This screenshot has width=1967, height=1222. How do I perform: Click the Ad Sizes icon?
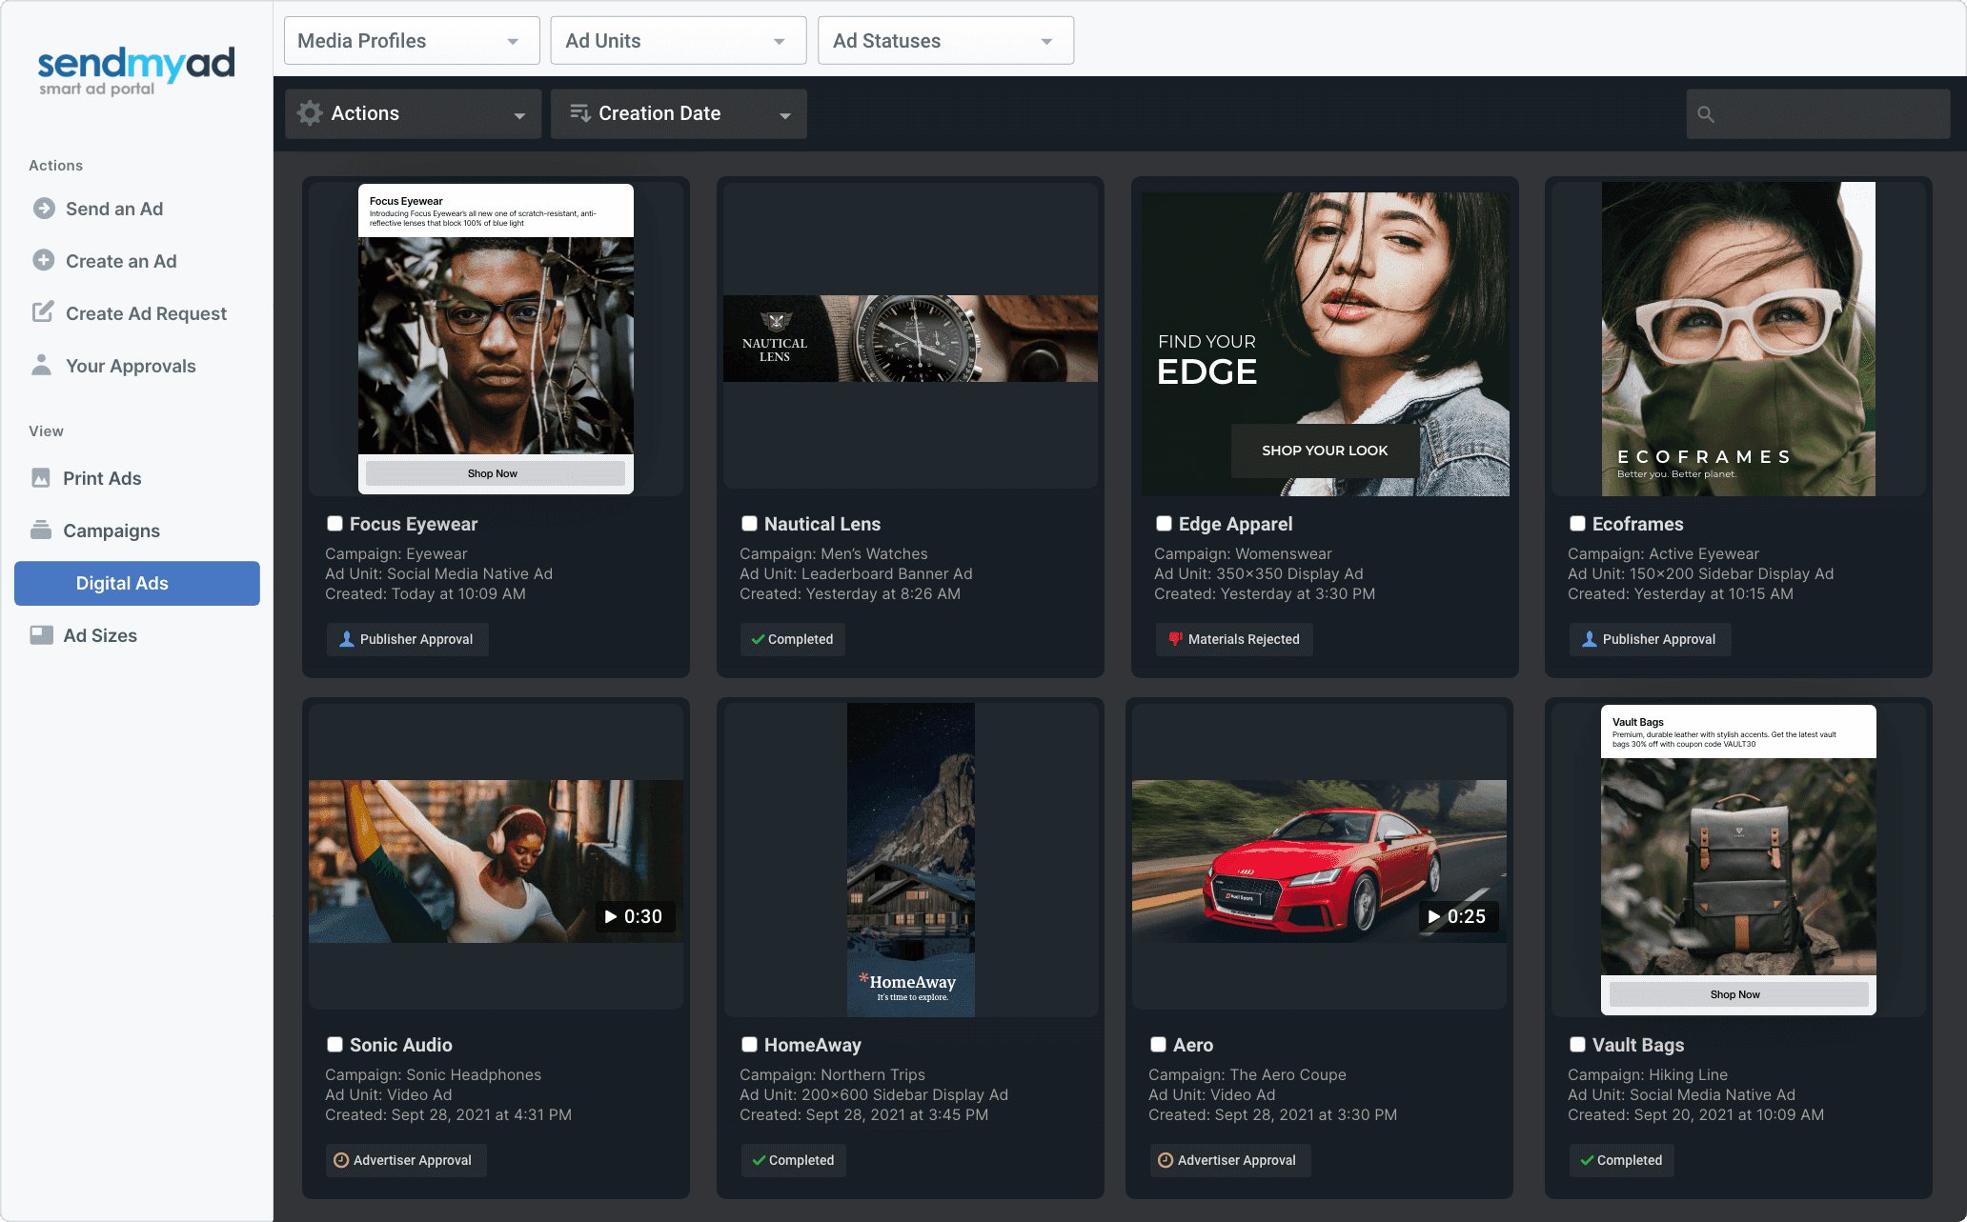coord(41,635)
